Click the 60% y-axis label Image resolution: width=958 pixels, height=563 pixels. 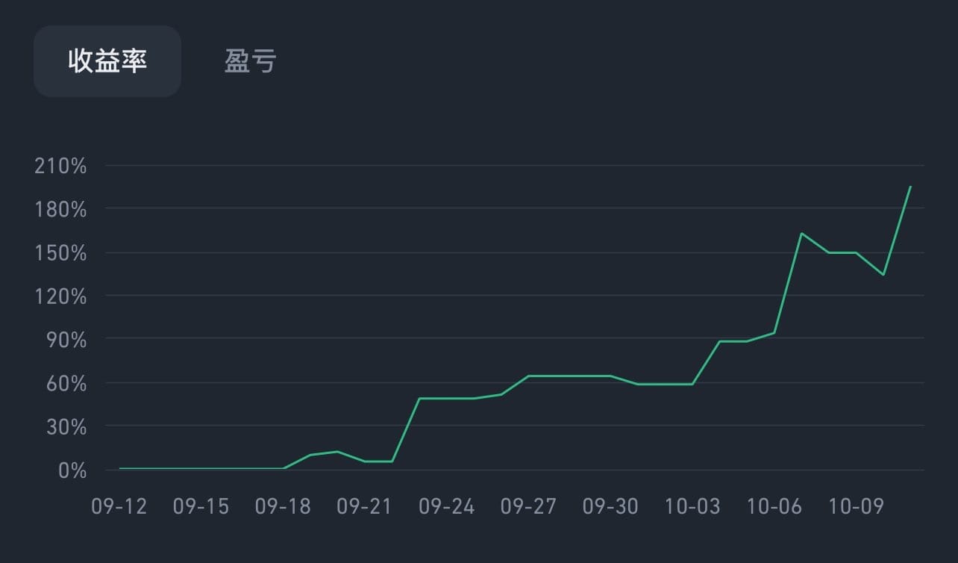pyautogui.click(x=66, y=385)
